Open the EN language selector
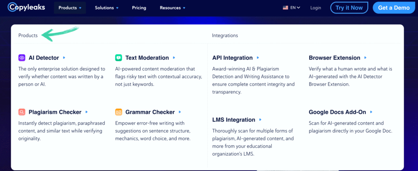The width and height of the screenshot is (418, 171). point(295,8)
